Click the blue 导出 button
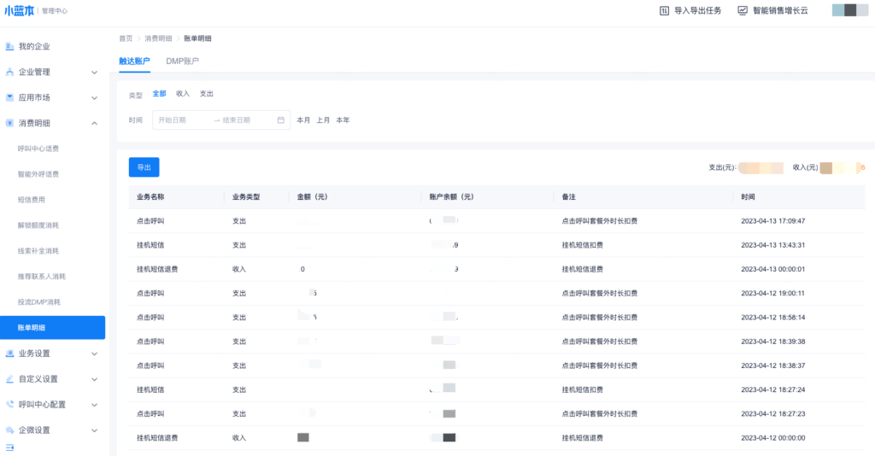 pos(144,167)
